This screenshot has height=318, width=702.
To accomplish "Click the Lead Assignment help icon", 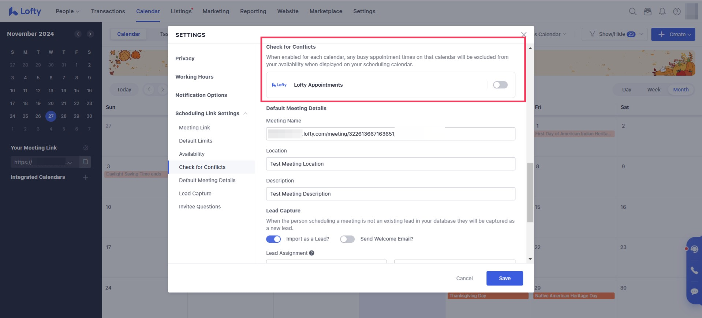I will (x=312, y=253).
